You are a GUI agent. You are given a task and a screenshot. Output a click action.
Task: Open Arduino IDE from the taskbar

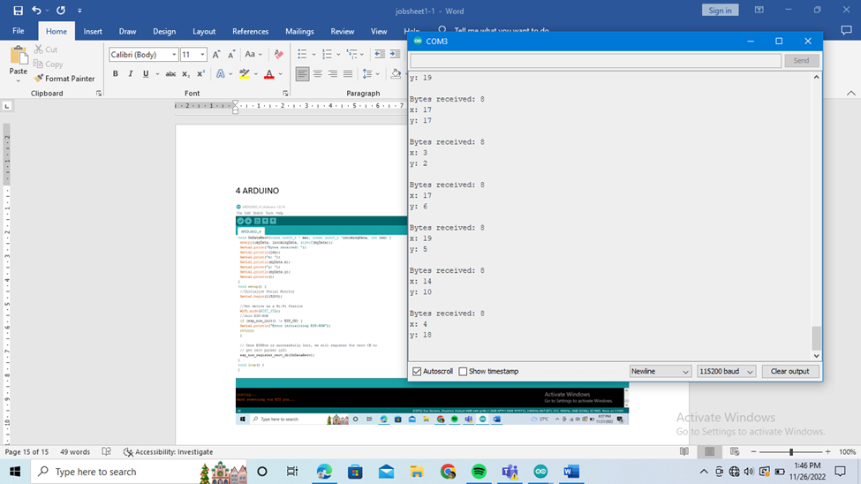pyautogui.click(x=540, y=472)
